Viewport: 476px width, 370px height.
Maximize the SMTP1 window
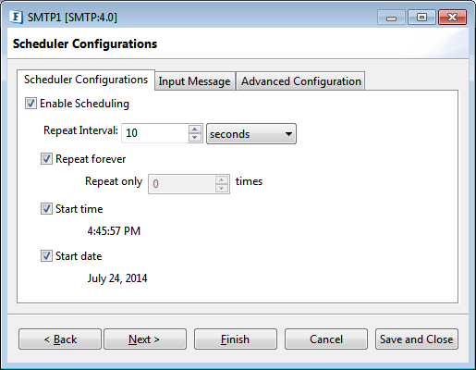point(421,18)
